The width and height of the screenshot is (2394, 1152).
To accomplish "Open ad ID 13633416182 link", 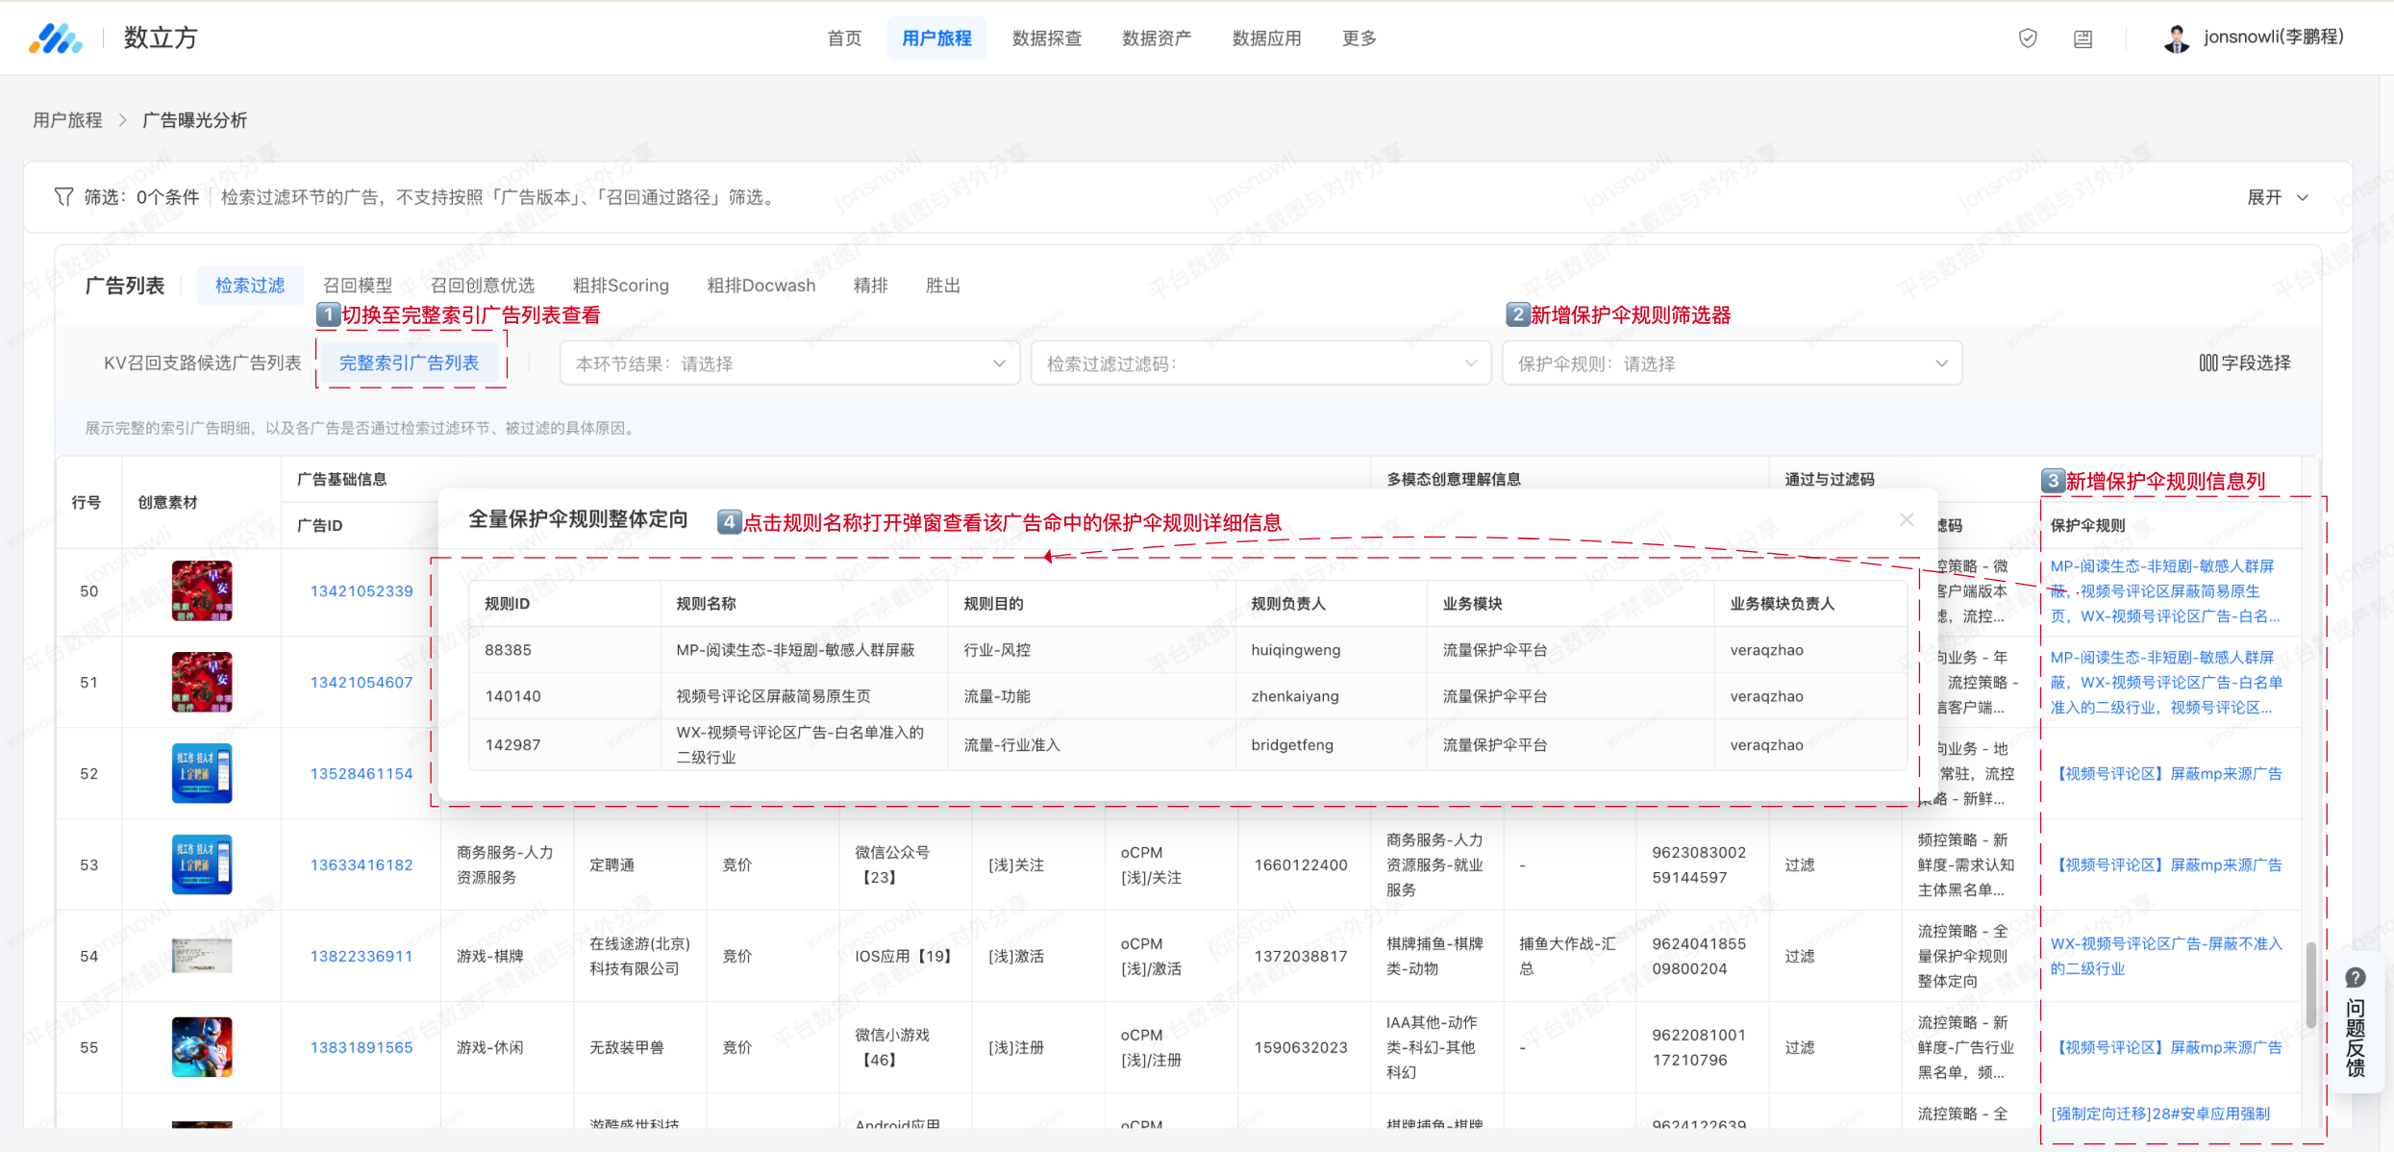I will click(361, 864).
